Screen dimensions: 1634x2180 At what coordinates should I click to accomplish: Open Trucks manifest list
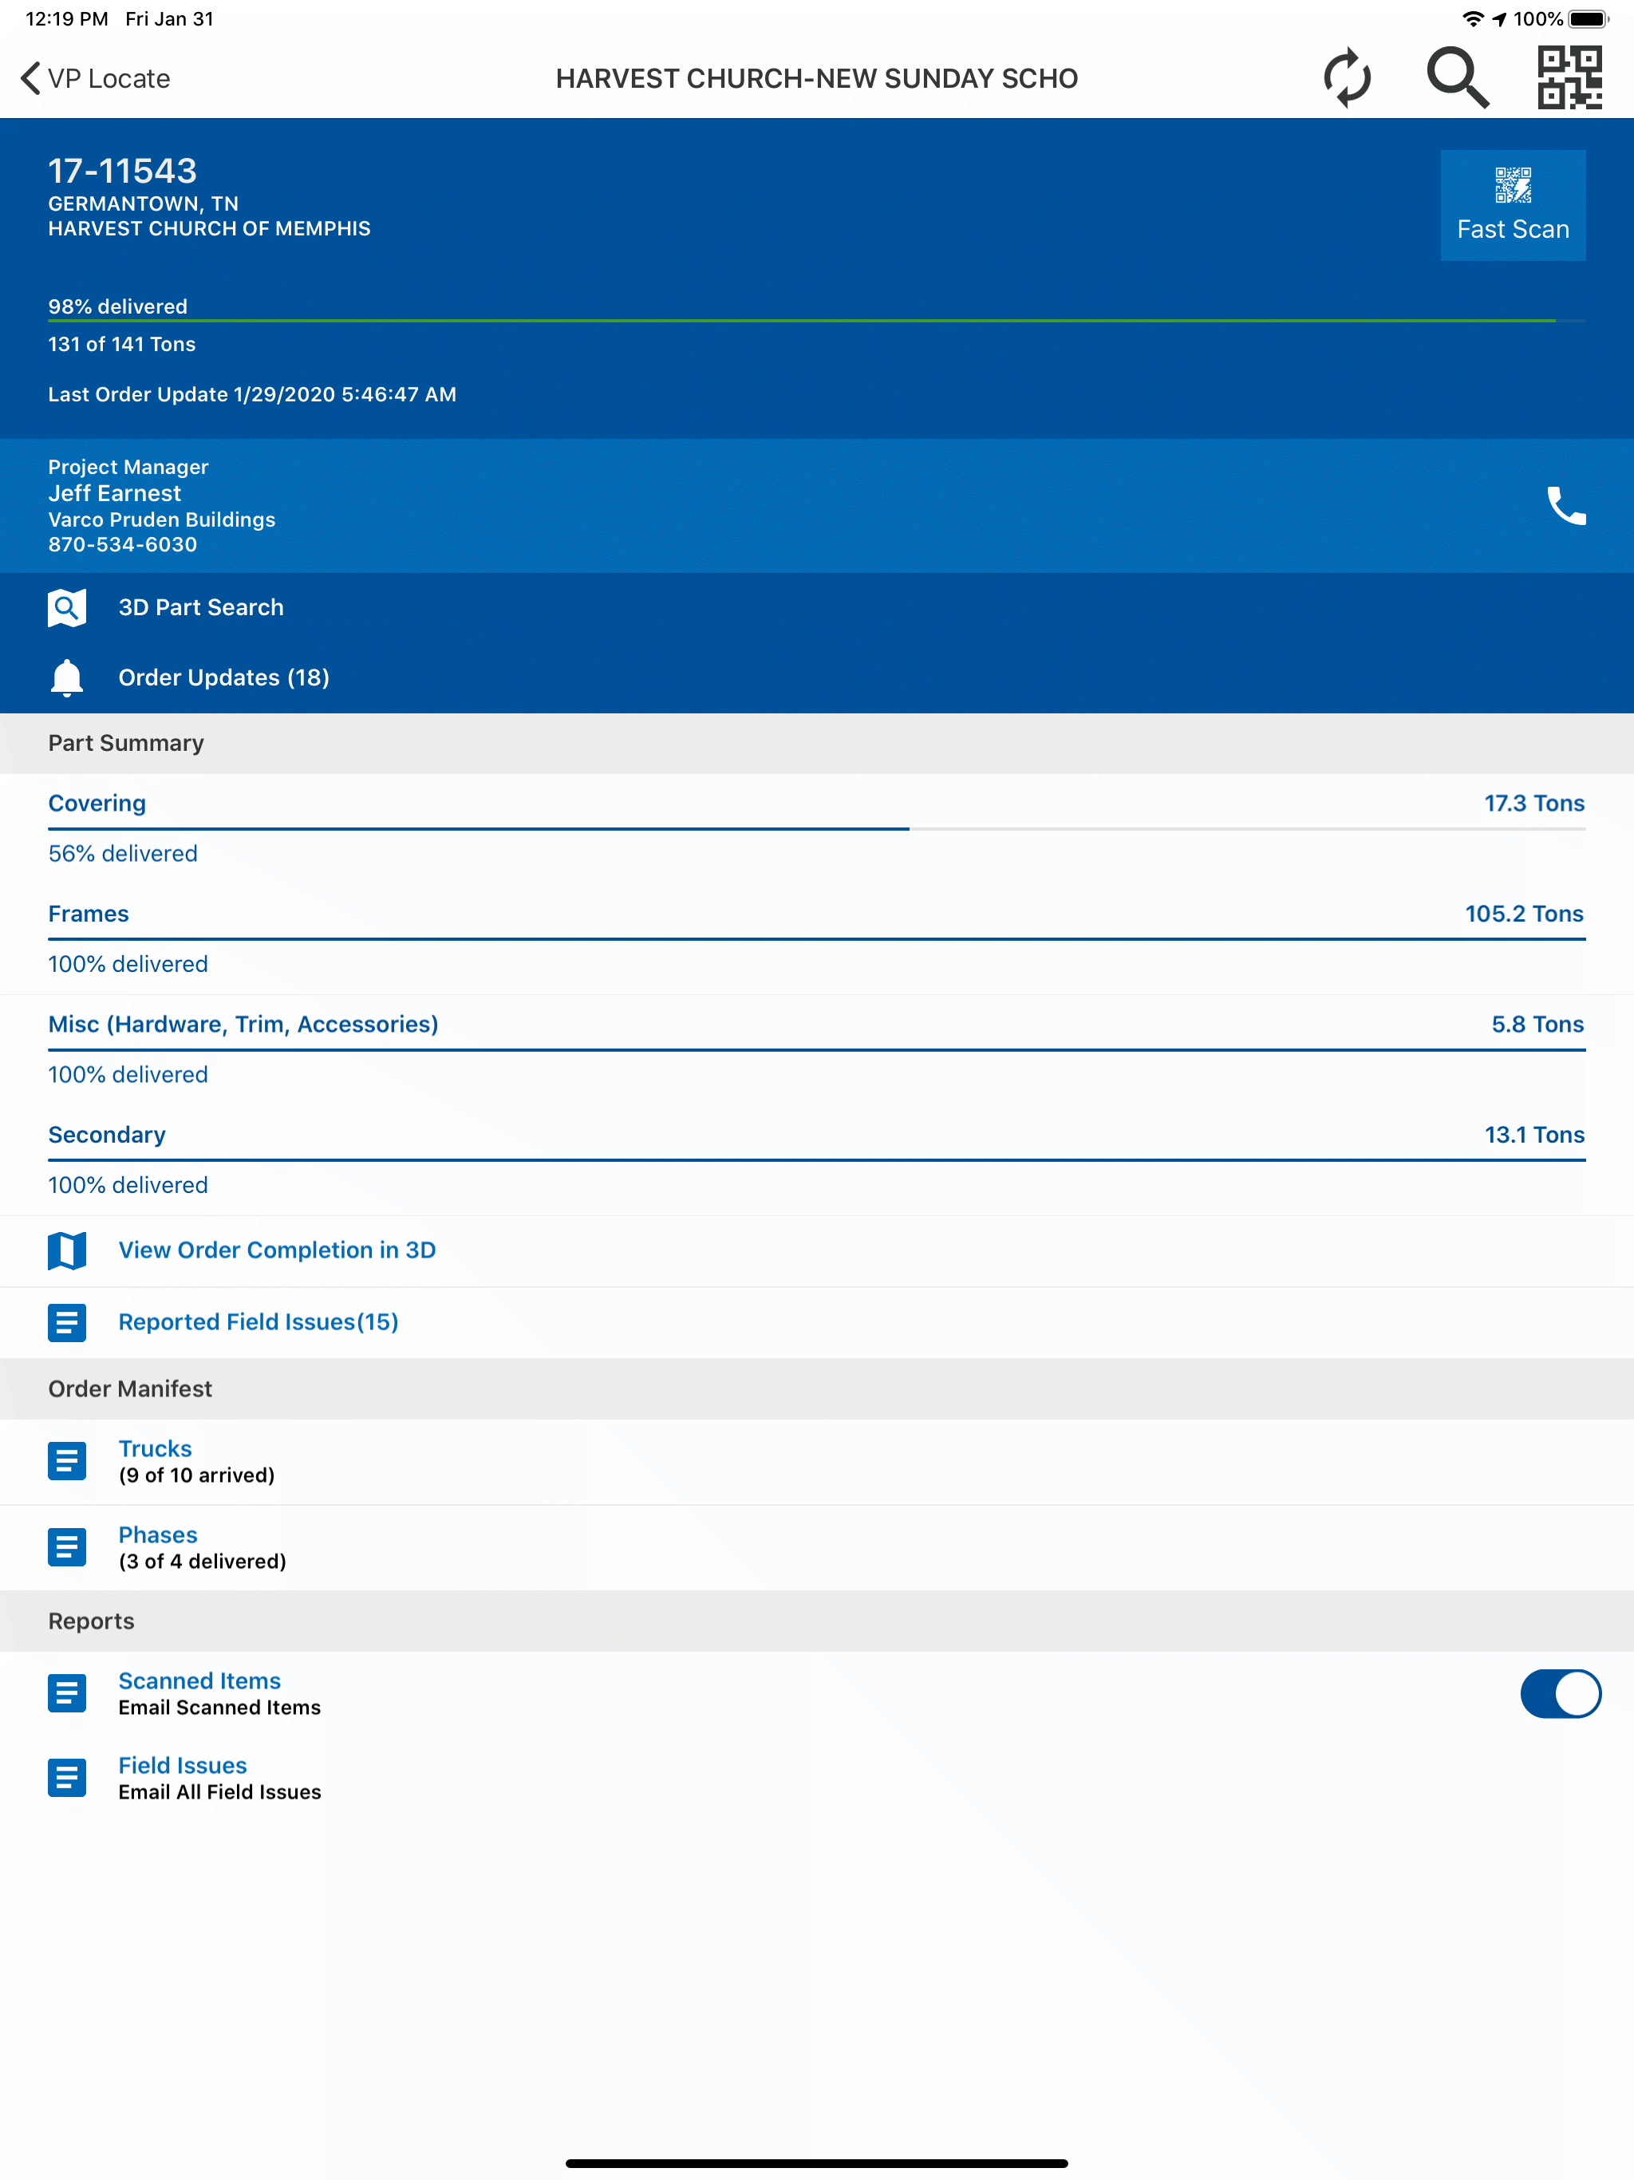tap(817, 1462)
